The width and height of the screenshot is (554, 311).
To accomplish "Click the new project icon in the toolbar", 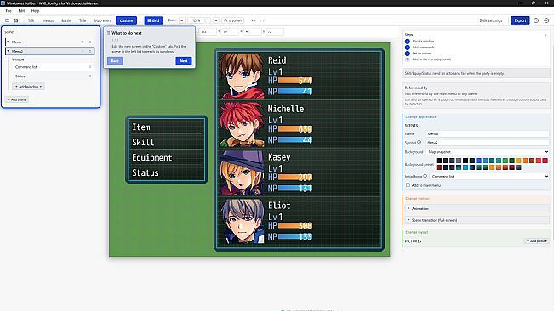I will [x=7, y=20].
